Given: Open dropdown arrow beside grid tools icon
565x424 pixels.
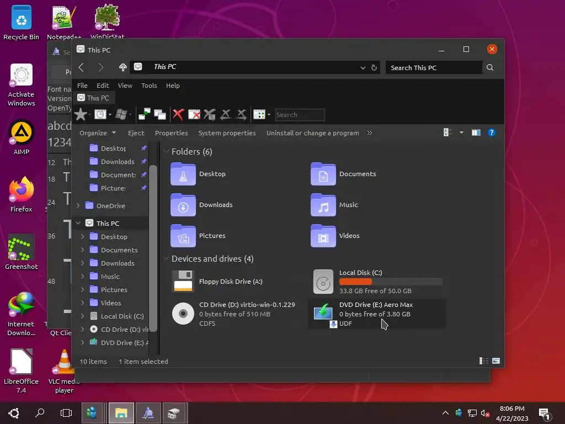Looking at the screenshot, I should click(269, 115).
